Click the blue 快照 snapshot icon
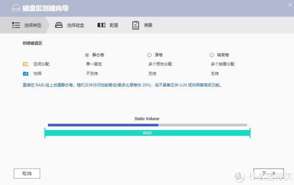This screenshot has width=294, height=185. [25, 74]
